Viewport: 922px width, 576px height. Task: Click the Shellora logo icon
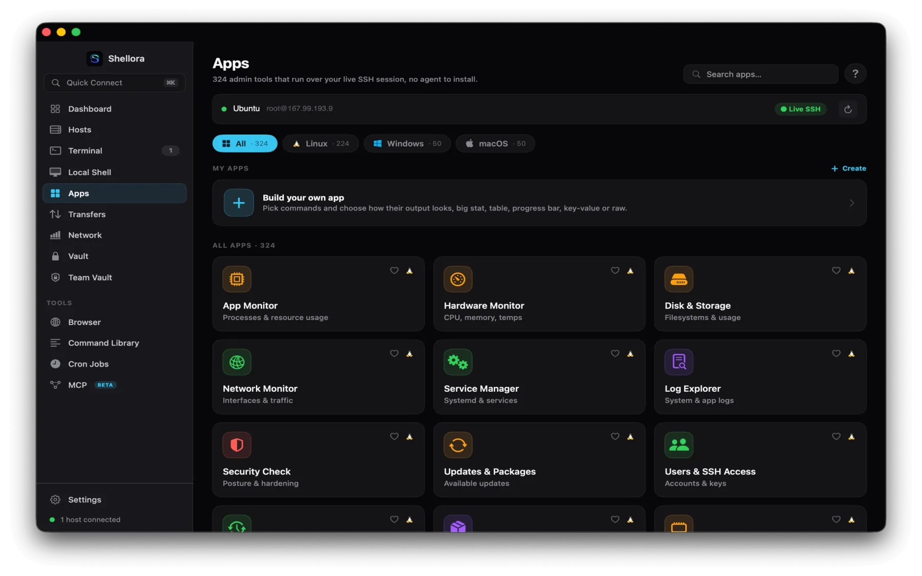[x=94, y=58]
